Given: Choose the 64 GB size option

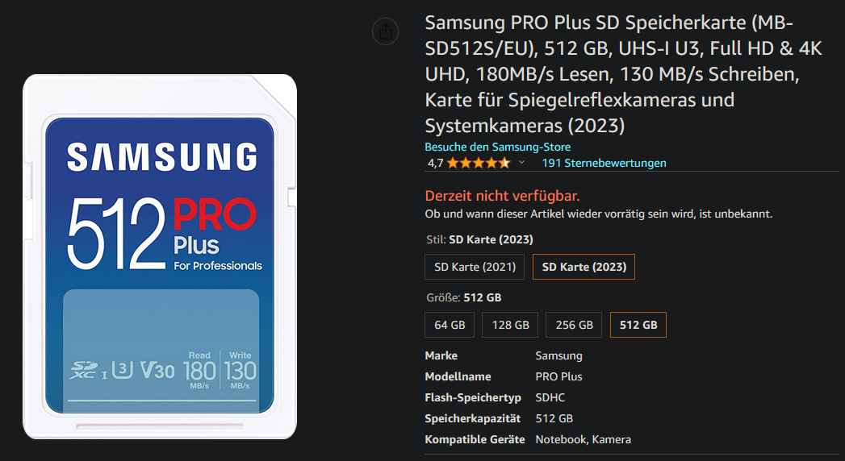Looking at the screenshot, I should [x=450, y=325].
